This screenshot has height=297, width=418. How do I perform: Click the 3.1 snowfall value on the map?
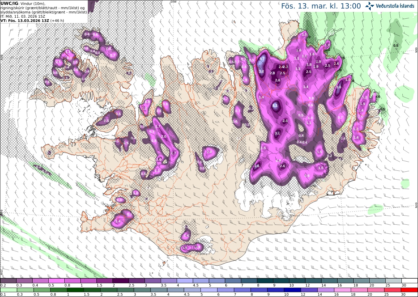tap(277, 133)
